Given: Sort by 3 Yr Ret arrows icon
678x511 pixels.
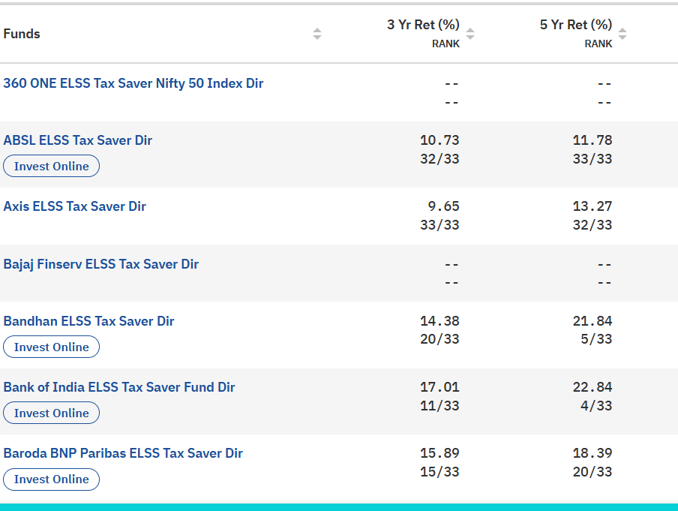Looking at the screenshot, I should pos(470,34).
